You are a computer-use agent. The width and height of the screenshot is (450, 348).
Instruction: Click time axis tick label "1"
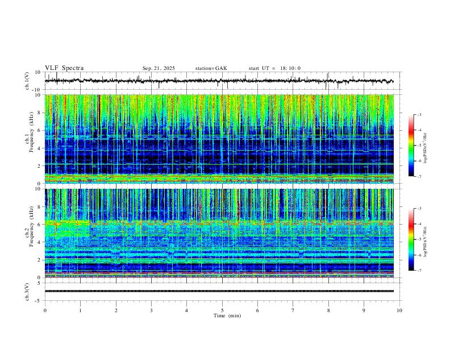(80, 310)
